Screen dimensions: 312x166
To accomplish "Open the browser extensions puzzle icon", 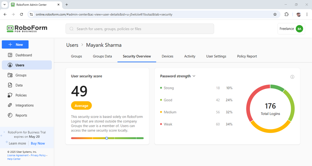I will pos(287,14).
